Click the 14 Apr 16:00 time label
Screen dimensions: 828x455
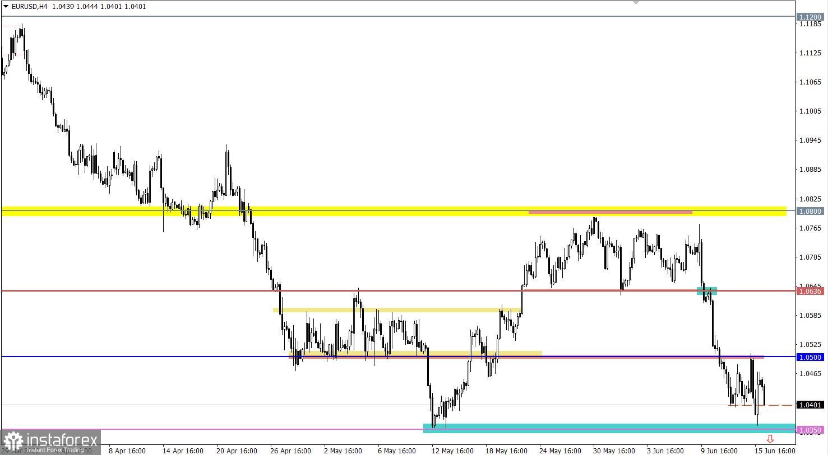pos(183,451)
